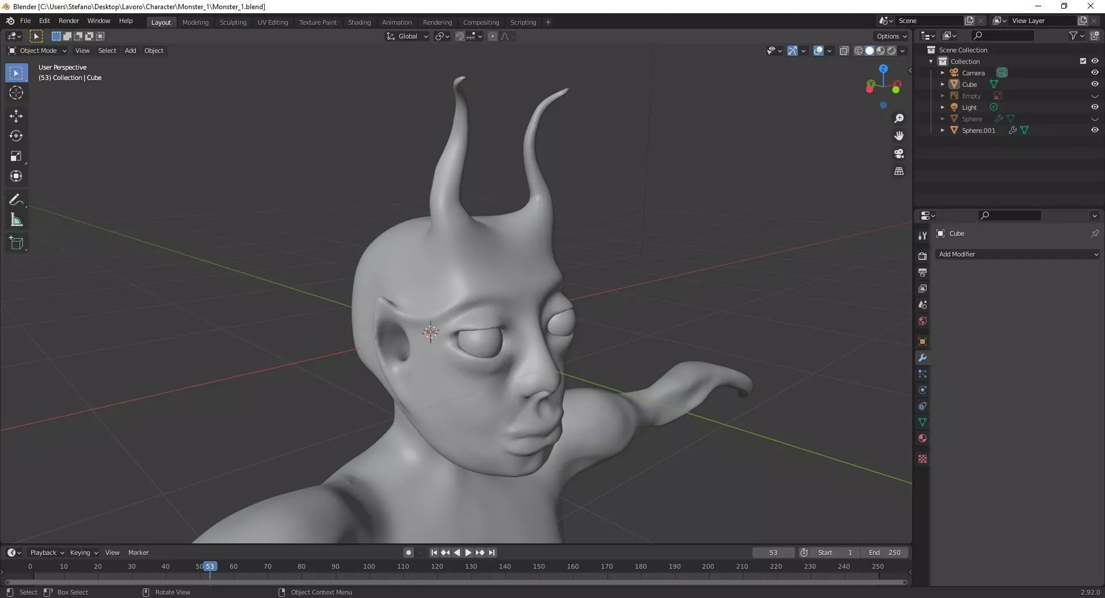Expand the Sphere.001 item in outliner
This screenshot has width=1105, height=598.
[x=943, y=131]
